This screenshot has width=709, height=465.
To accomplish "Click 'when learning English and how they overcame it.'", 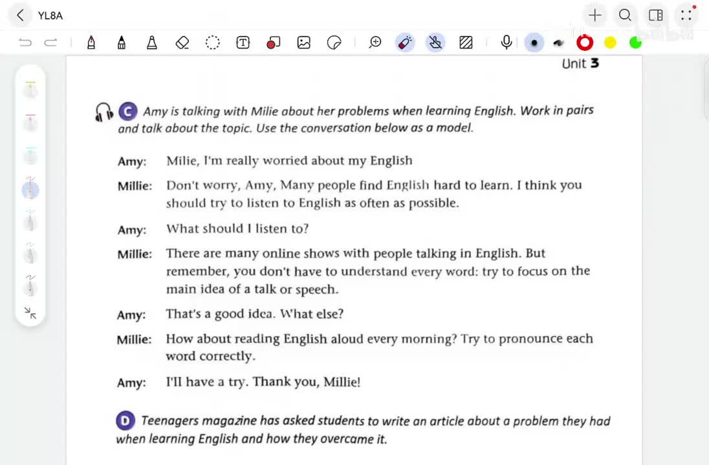I will pos(252,439).
